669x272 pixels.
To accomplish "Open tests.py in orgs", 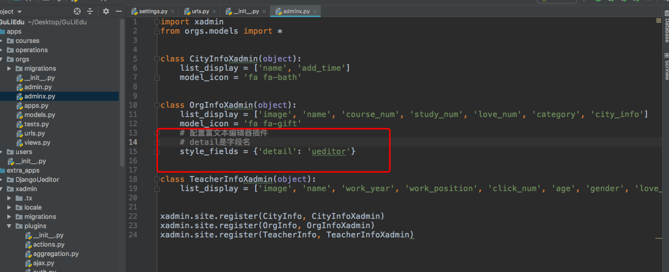I will click(37, 124).
